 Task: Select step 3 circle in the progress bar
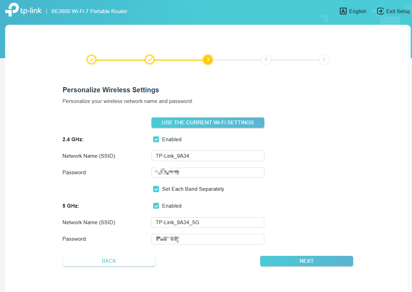(x=208, y=60)
